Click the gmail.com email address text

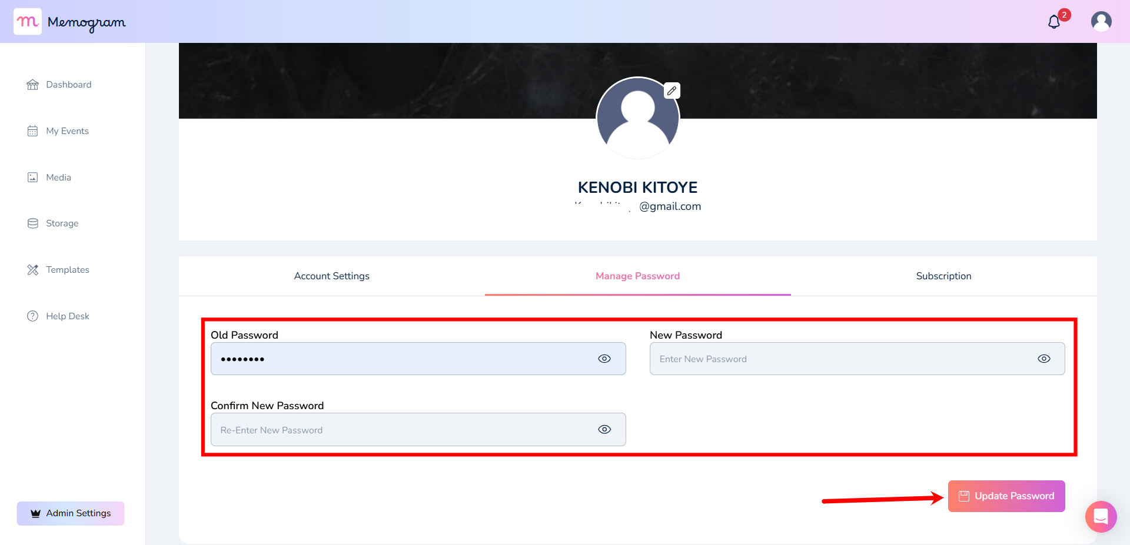pyautogui.click(x=638, y=206)
